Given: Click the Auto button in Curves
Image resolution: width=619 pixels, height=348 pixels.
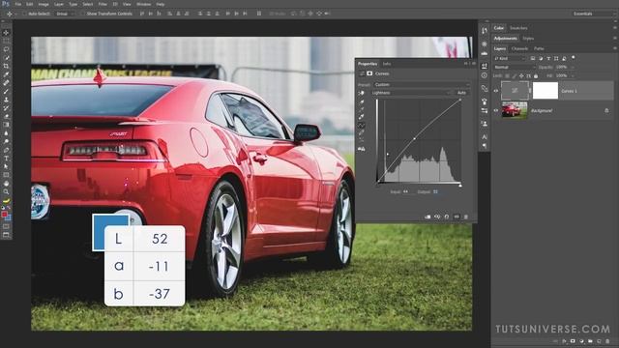Looking at the screenshot, I should [x=461, y=93].
